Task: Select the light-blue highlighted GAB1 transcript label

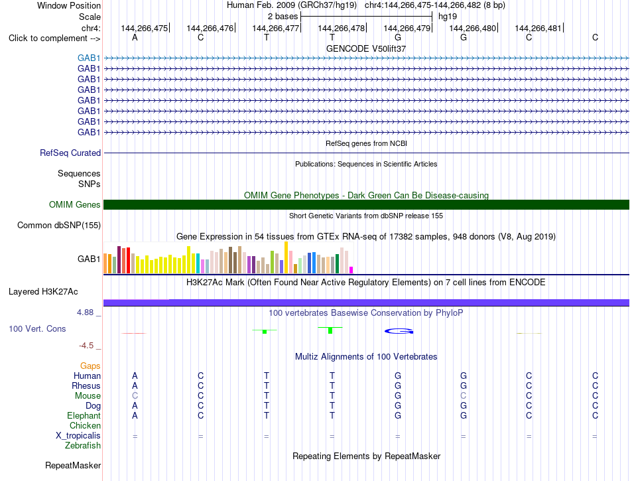Action: pyautogui.click(x=89, y=58)
